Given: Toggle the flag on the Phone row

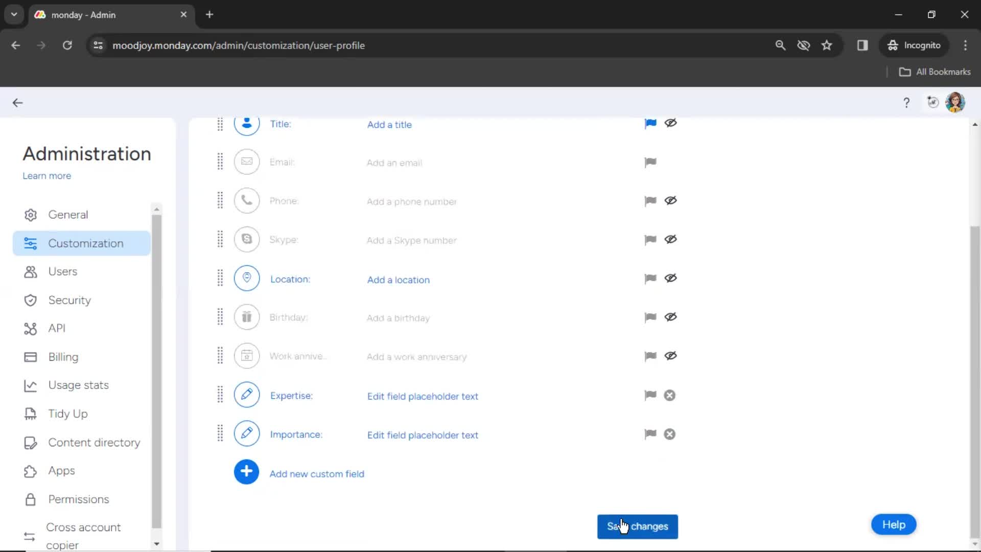Looking at the screenshot, I should point(650,201).
